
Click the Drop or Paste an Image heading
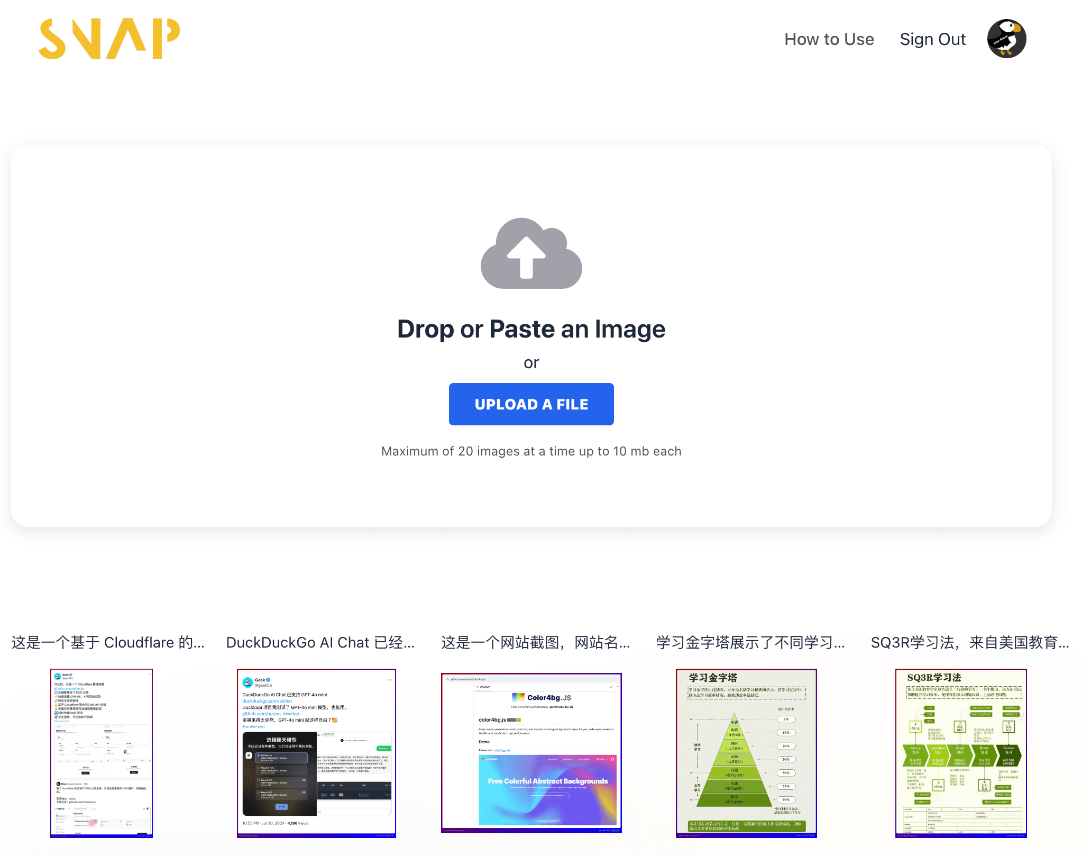click(531, 328)
